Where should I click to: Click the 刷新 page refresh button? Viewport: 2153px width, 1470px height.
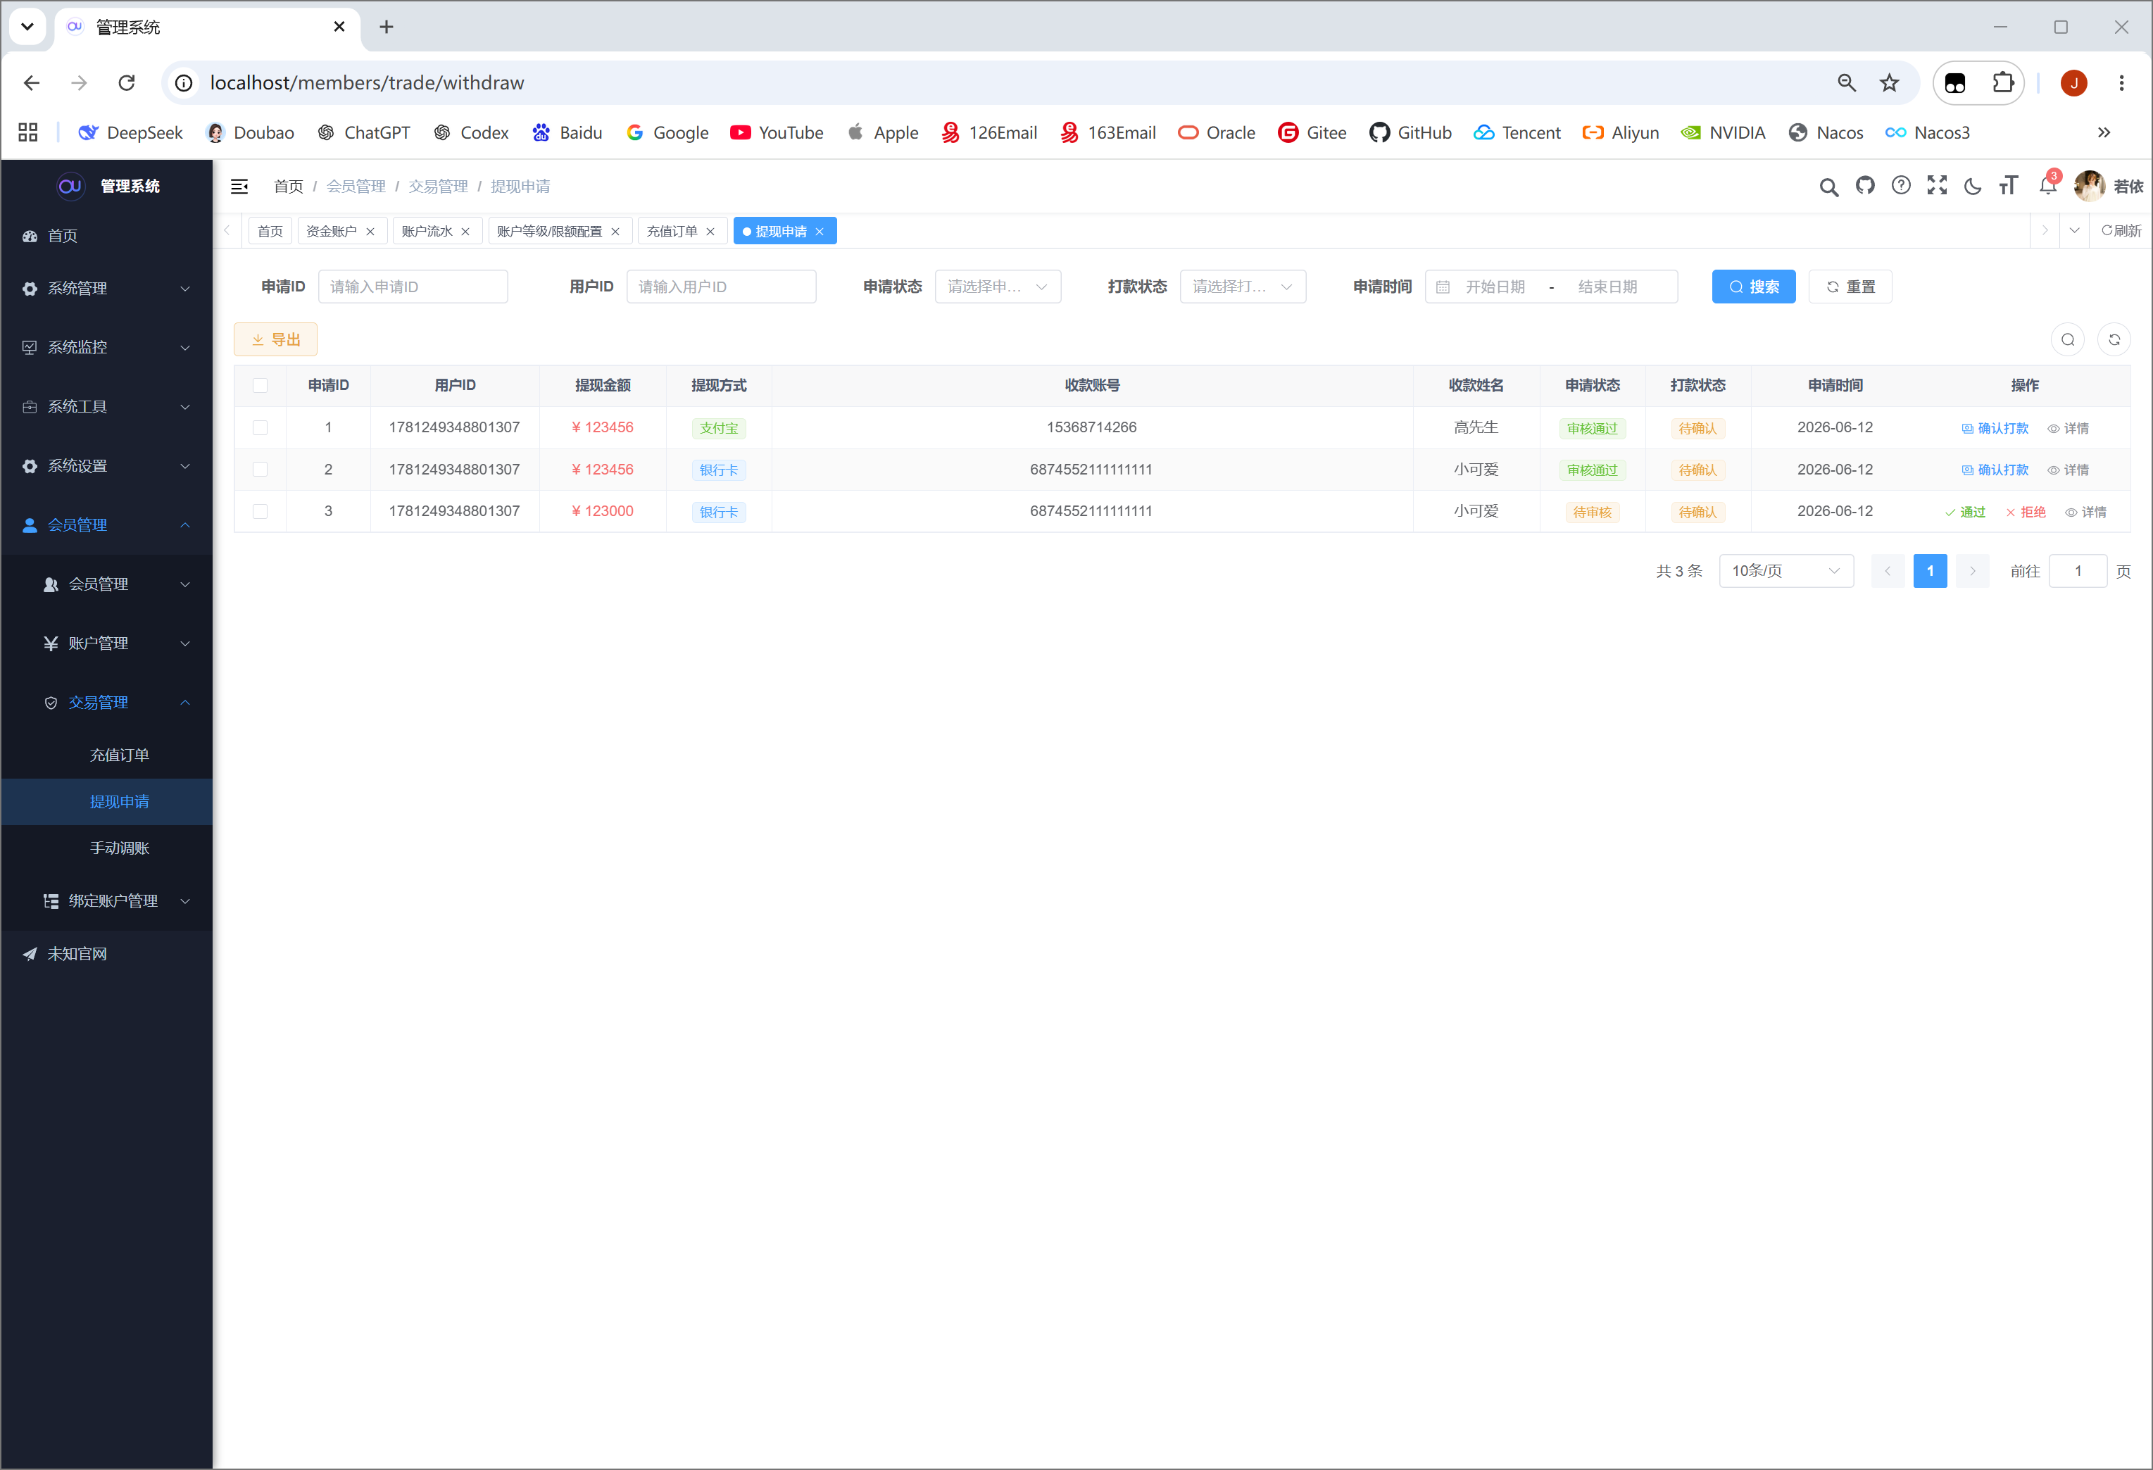pos(2121,231)
